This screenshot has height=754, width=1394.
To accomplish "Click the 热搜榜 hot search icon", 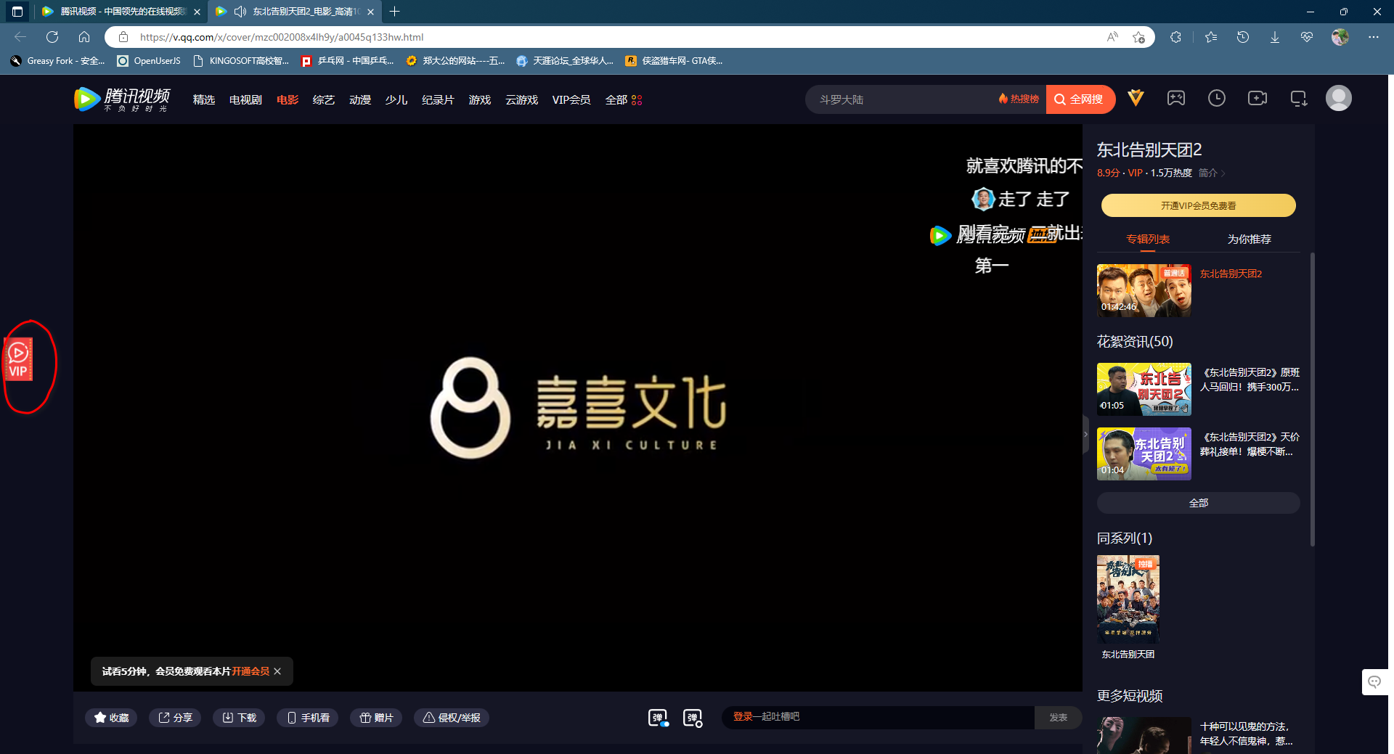I will pyautogui.click(x=1019, y=99).
